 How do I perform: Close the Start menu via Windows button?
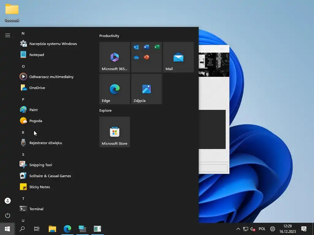[x=7, y=229]
